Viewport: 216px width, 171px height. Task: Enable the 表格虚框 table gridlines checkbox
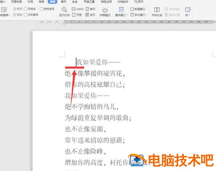coord(41,9)
